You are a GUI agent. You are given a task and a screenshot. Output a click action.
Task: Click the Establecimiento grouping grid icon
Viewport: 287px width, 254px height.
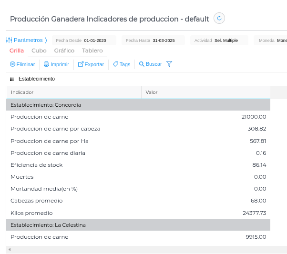click(x=12, y=79)
